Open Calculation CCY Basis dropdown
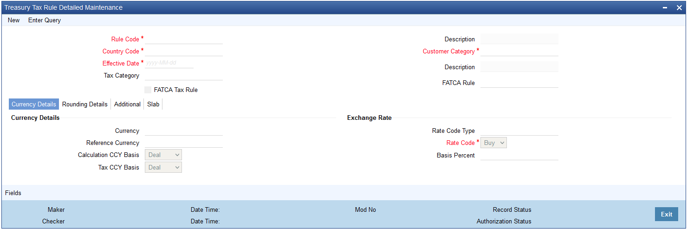687x229 pixels. tap(163, 155)
